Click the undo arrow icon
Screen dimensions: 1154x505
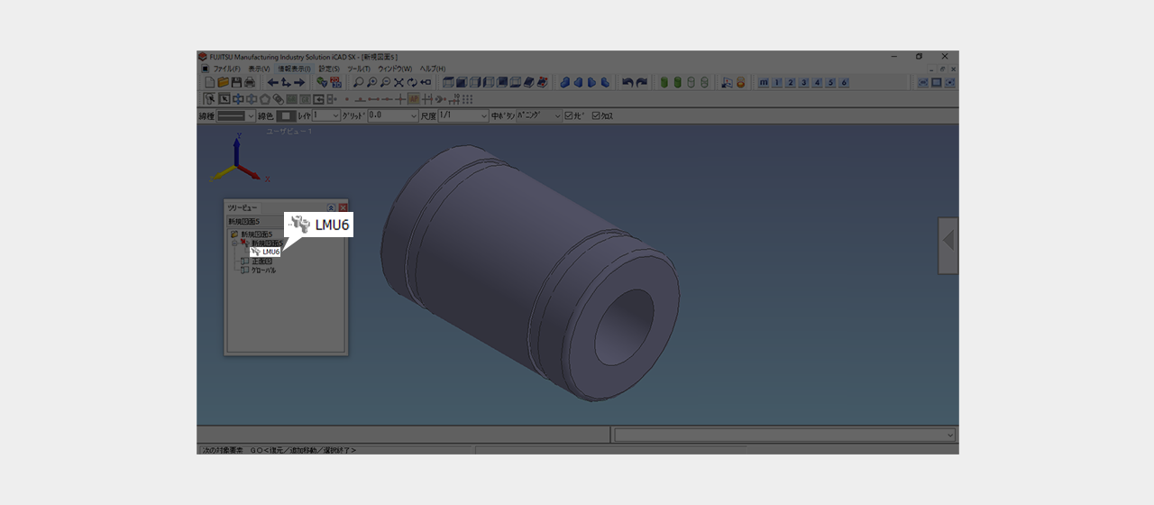(x=627, y=83)
